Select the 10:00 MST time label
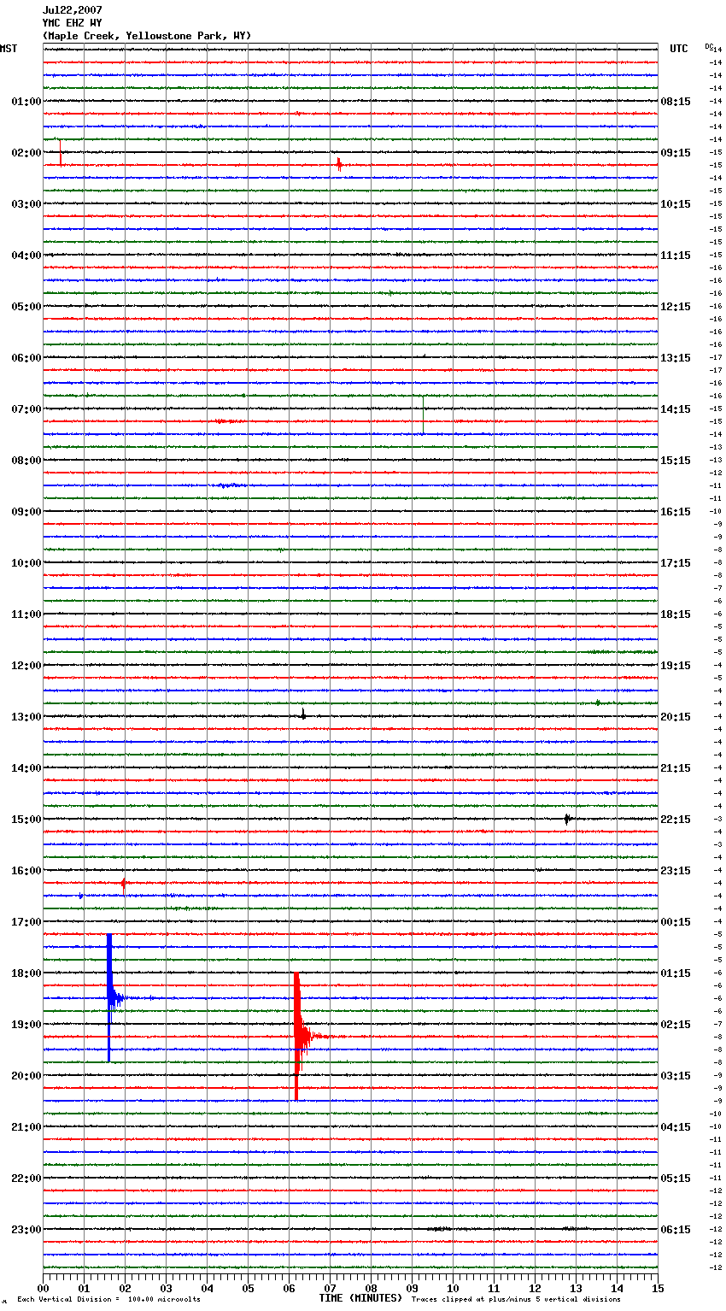 coord(26,563)
